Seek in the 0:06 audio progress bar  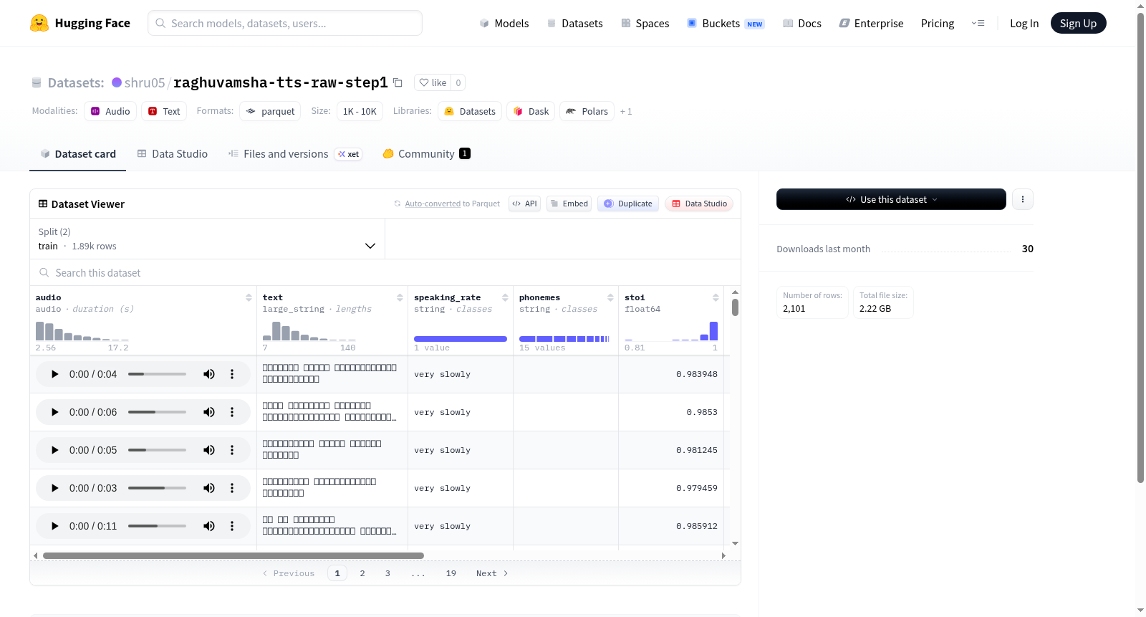(157, 412)
